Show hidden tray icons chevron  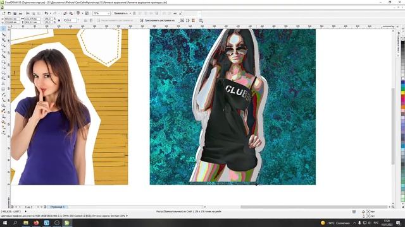point(354,223)
